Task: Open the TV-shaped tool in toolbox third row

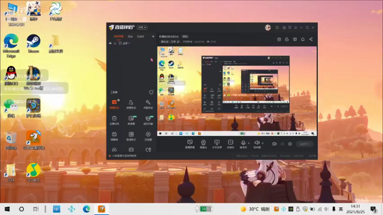Action: click(x=114, y=136)
